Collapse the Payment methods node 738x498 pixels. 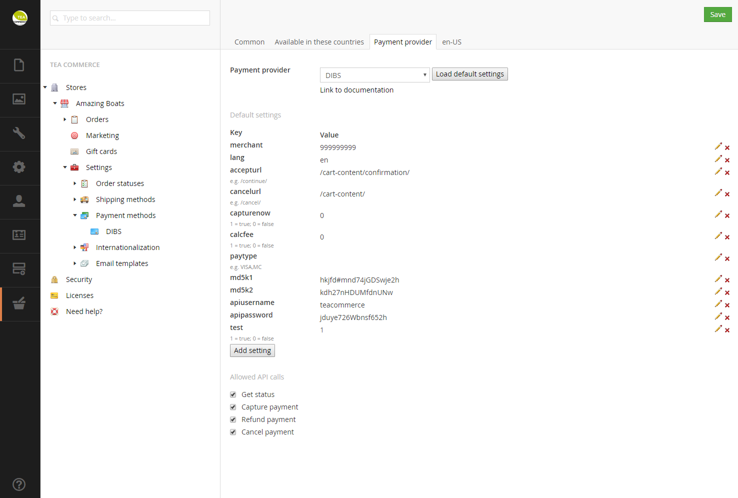pos(75,215)
